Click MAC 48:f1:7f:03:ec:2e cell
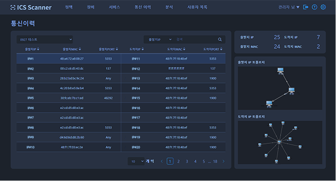This screenshot has height=181, width=336. [x=72, y=147]
